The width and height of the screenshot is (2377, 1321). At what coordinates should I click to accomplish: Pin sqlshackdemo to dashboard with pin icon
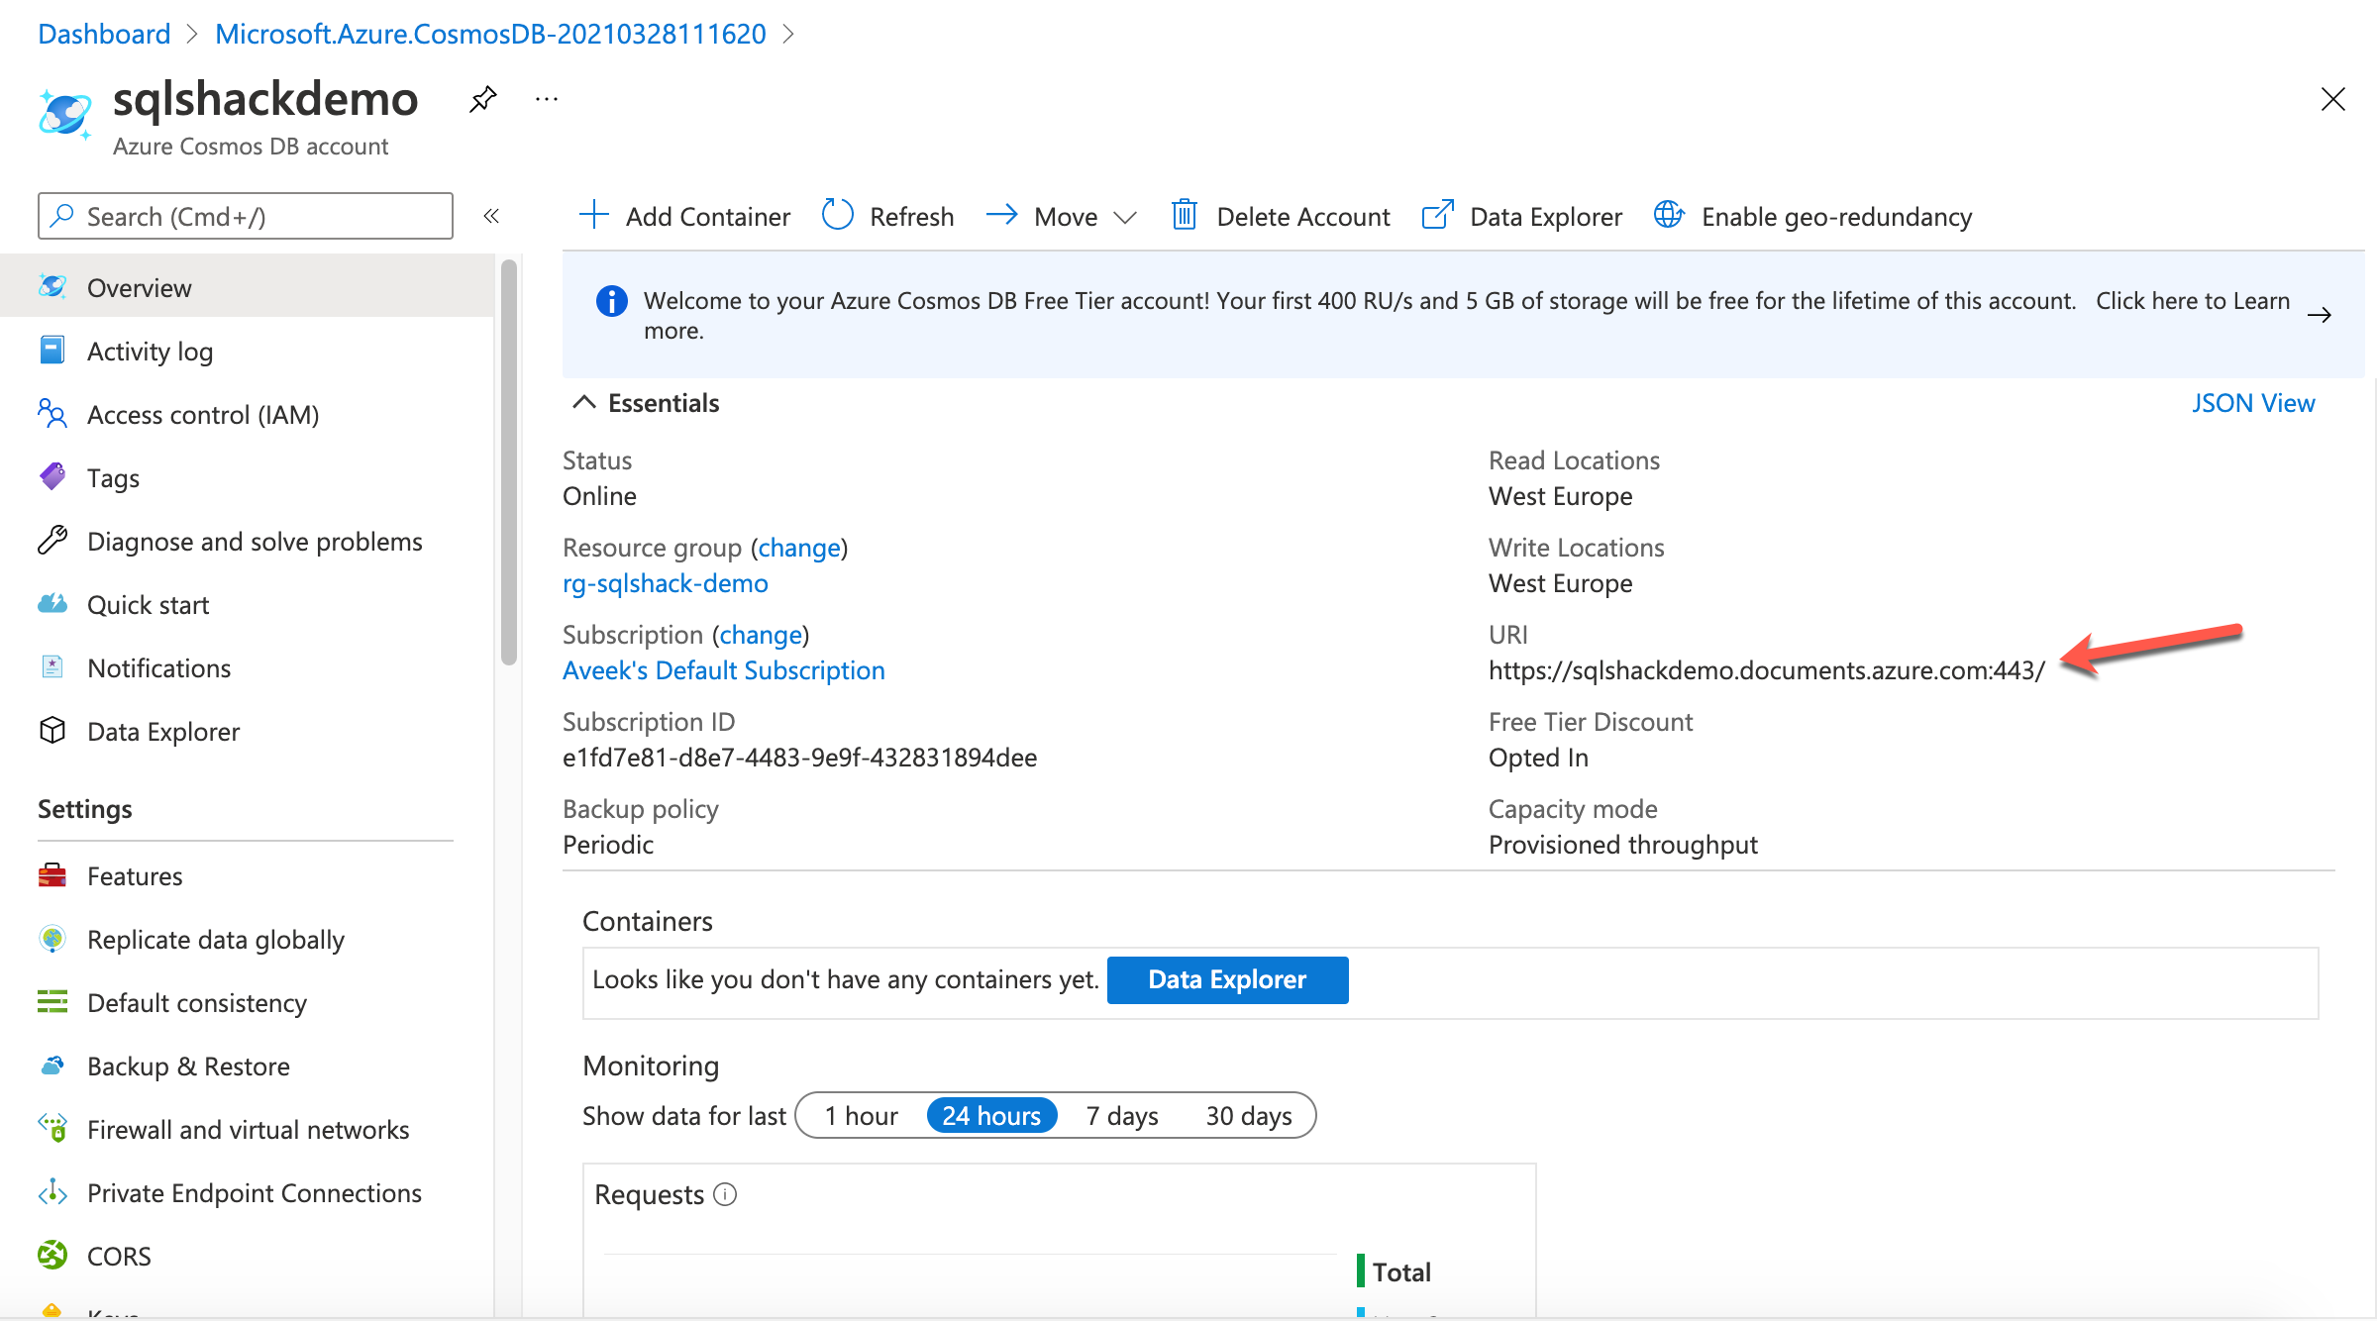click(x=482, y=99)
